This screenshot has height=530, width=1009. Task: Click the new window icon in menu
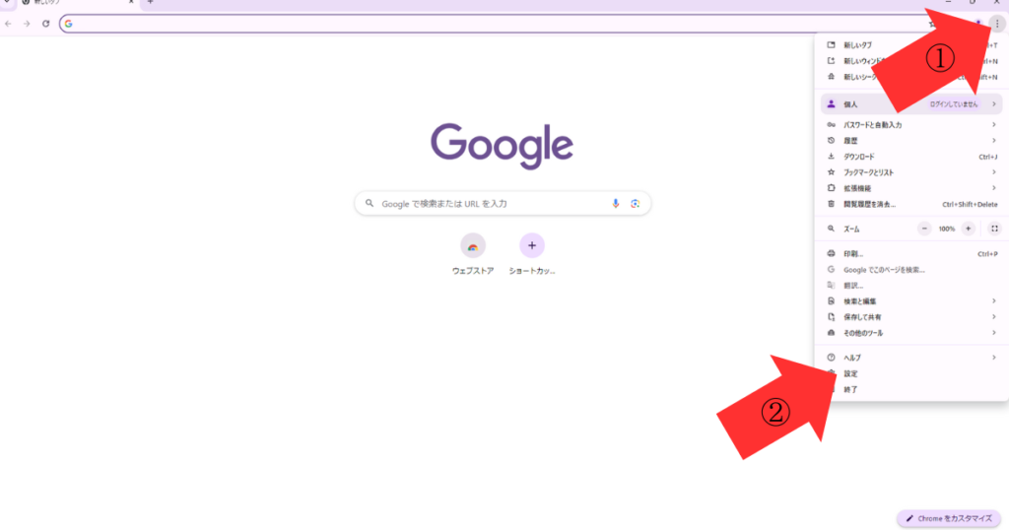coord(831,60)
